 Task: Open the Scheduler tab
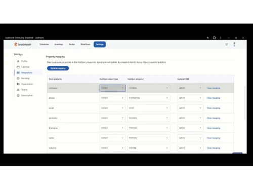tap(44, 44)
